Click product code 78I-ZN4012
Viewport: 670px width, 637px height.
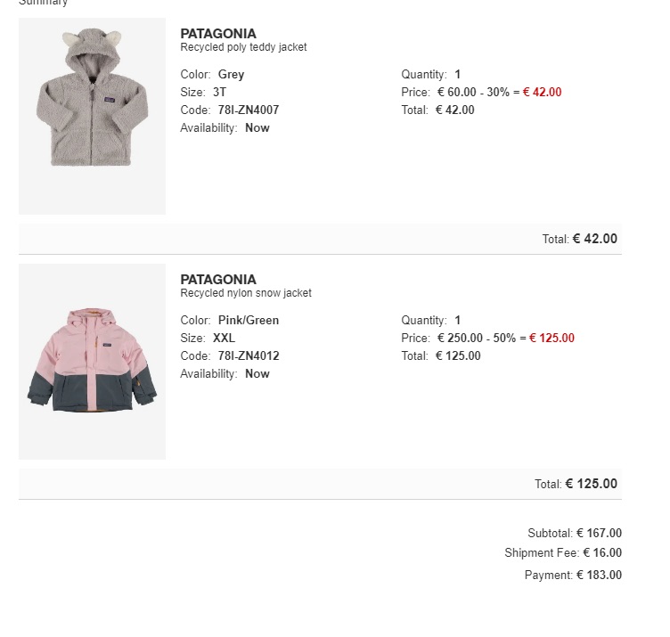click(249, 356)
